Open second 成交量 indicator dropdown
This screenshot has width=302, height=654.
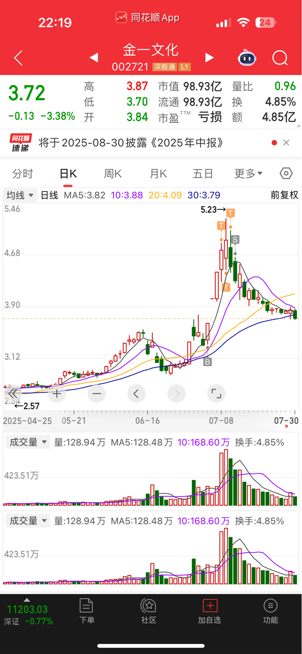coord(28,521)
